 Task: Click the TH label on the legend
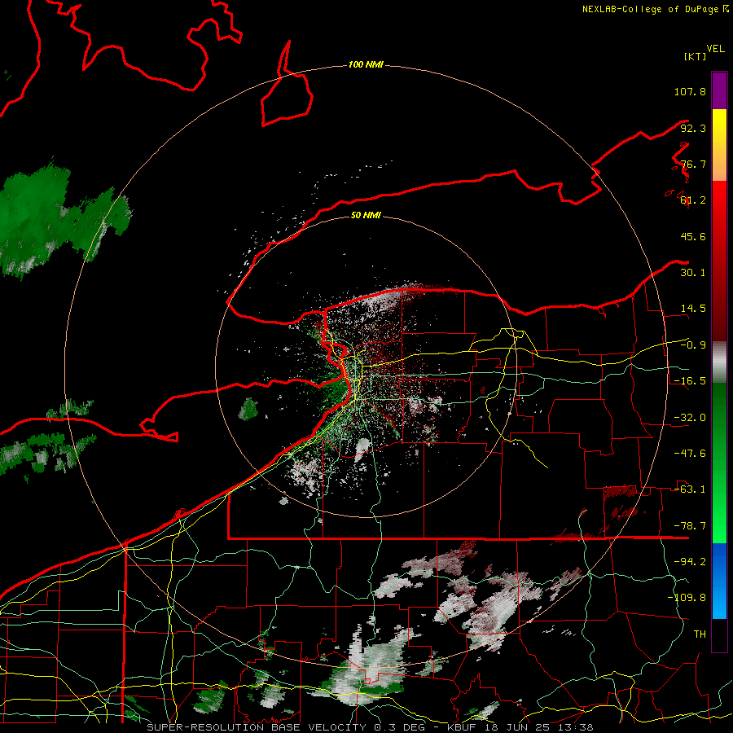[700, 634]
